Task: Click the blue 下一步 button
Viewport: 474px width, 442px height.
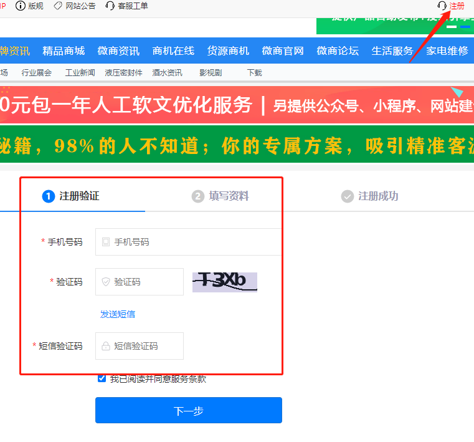Action: [189, 410]
